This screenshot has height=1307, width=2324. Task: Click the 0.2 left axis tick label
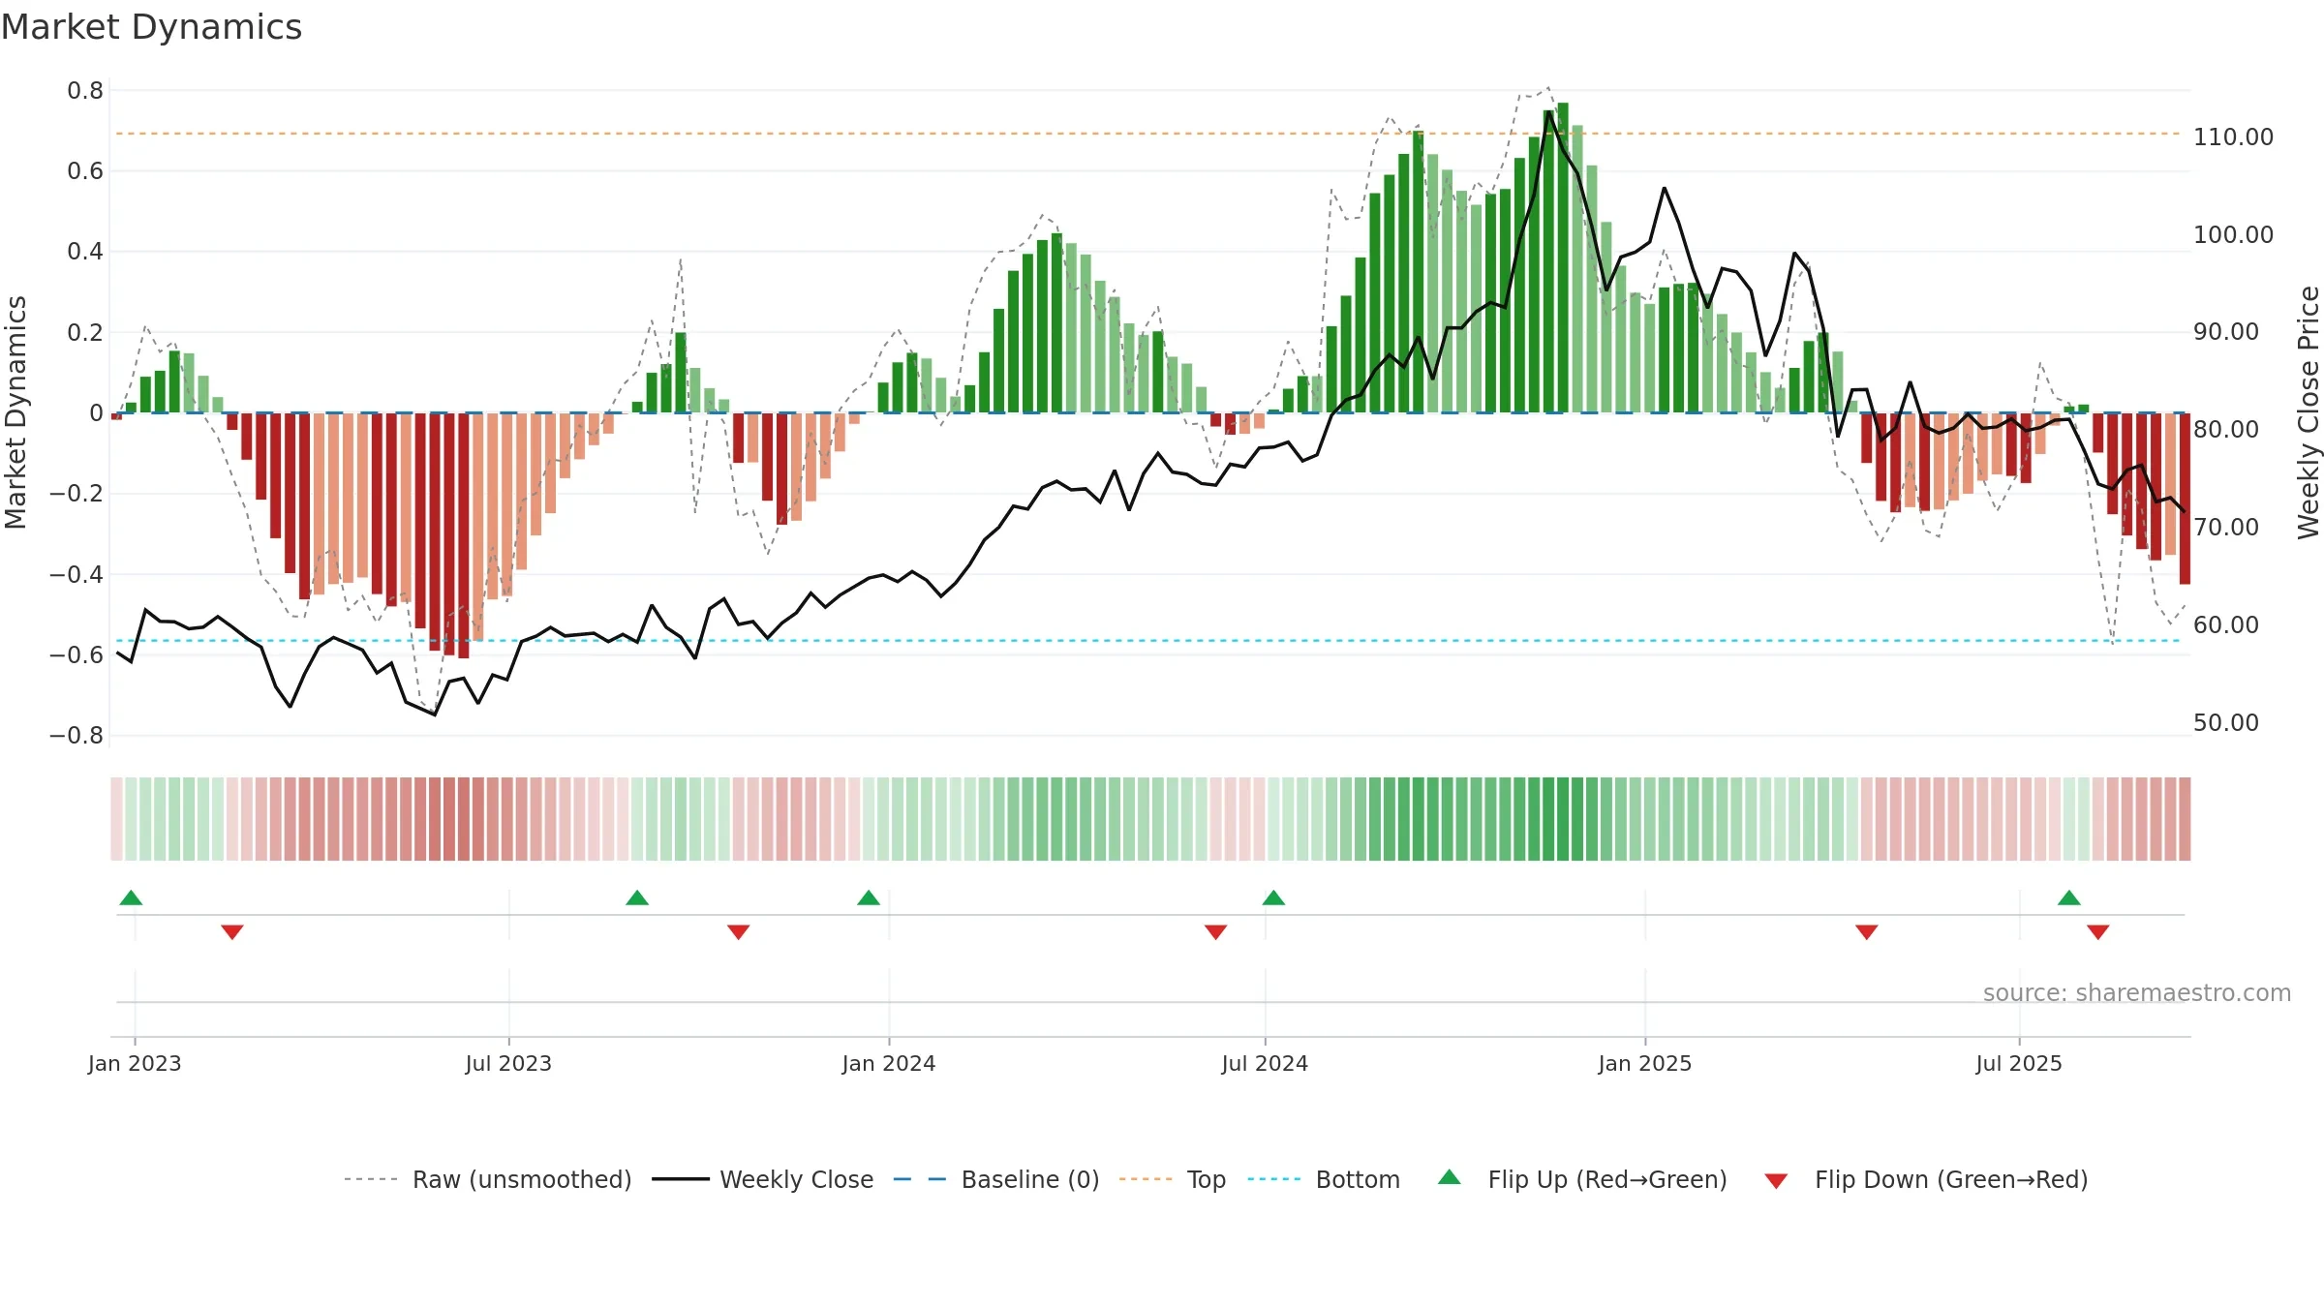point(85,333)
